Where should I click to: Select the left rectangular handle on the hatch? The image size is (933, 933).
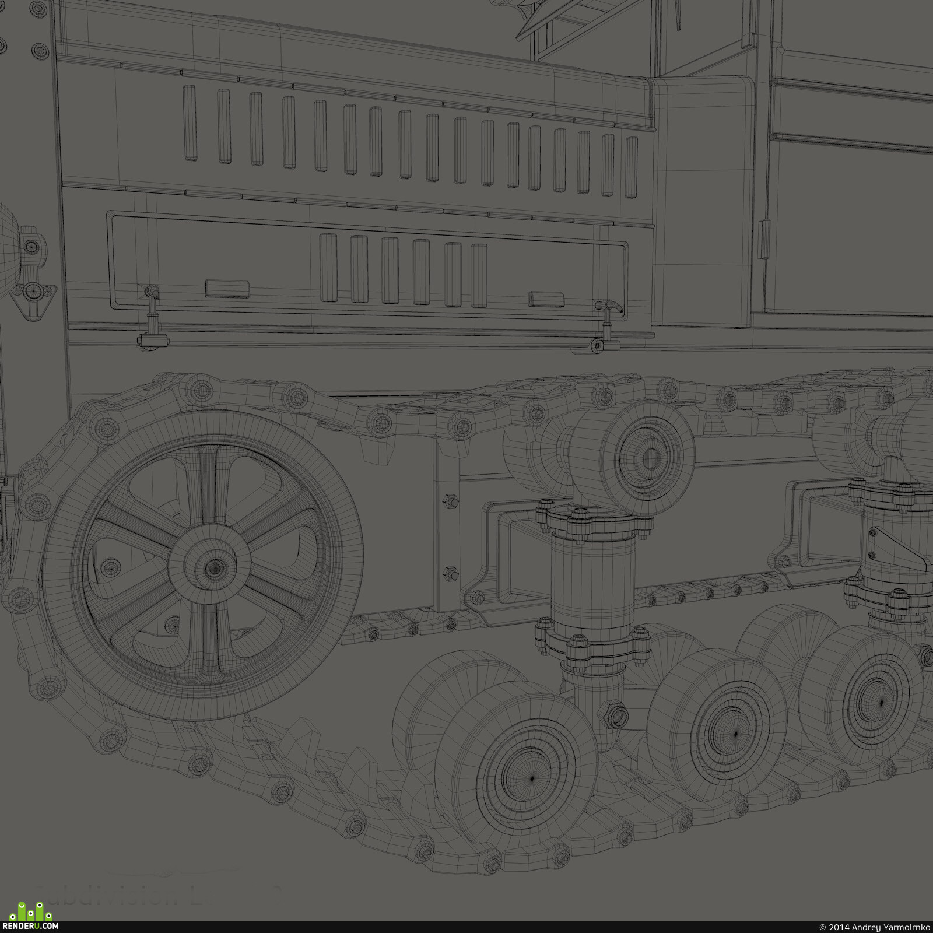click(227, 289)
